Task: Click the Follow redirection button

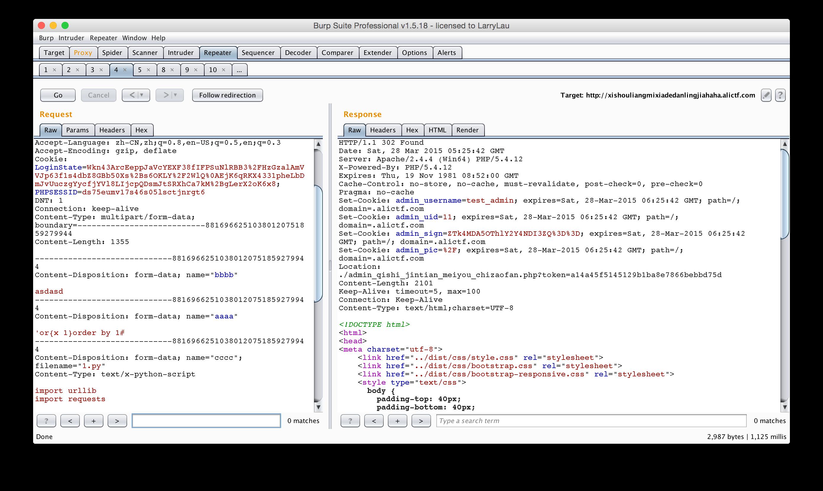Action: point(227,95)
